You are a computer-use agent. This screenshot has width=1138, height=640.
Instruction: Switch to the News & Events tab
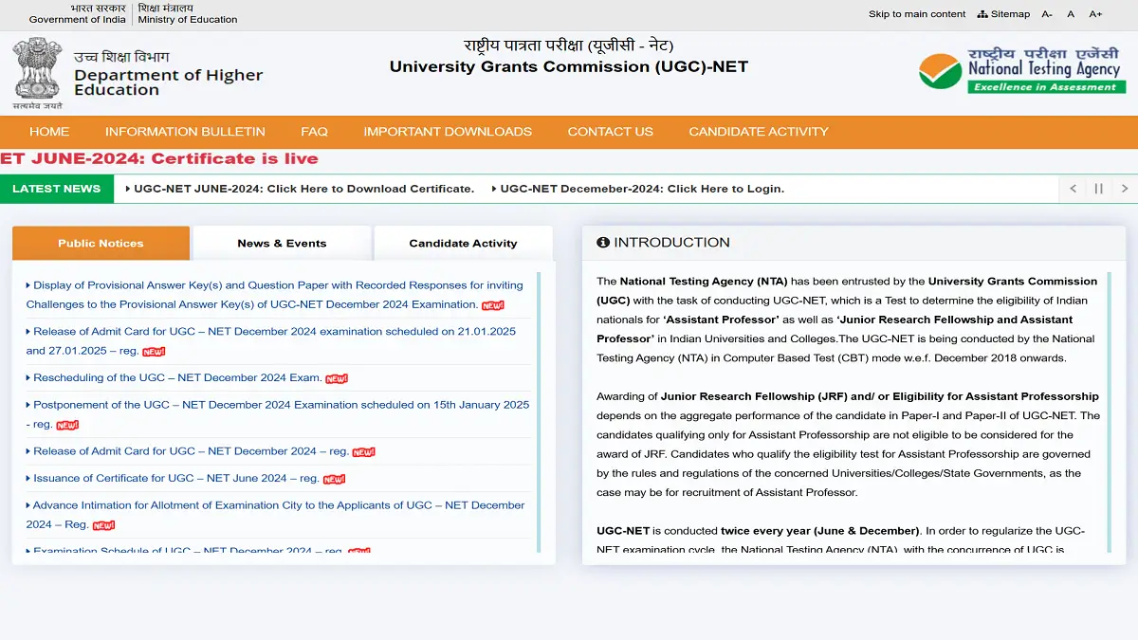point(282,243)
